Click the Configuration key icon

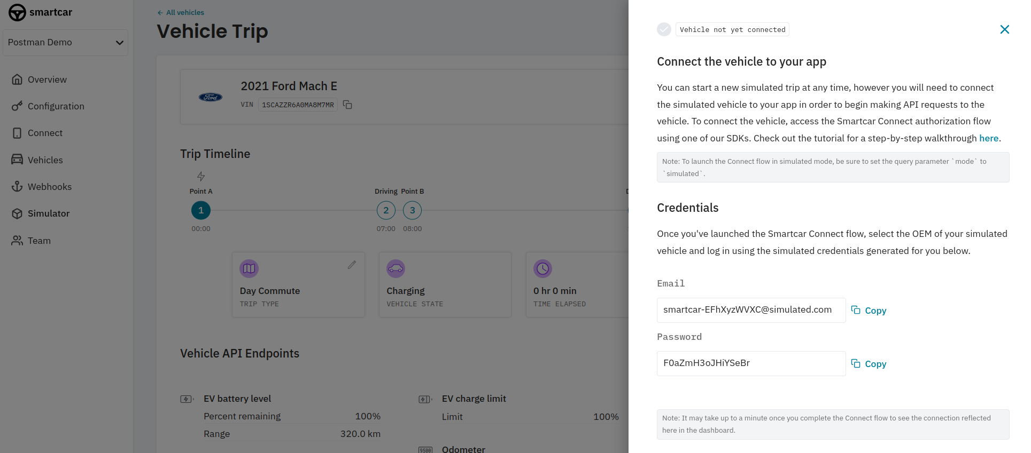[17, 106]
